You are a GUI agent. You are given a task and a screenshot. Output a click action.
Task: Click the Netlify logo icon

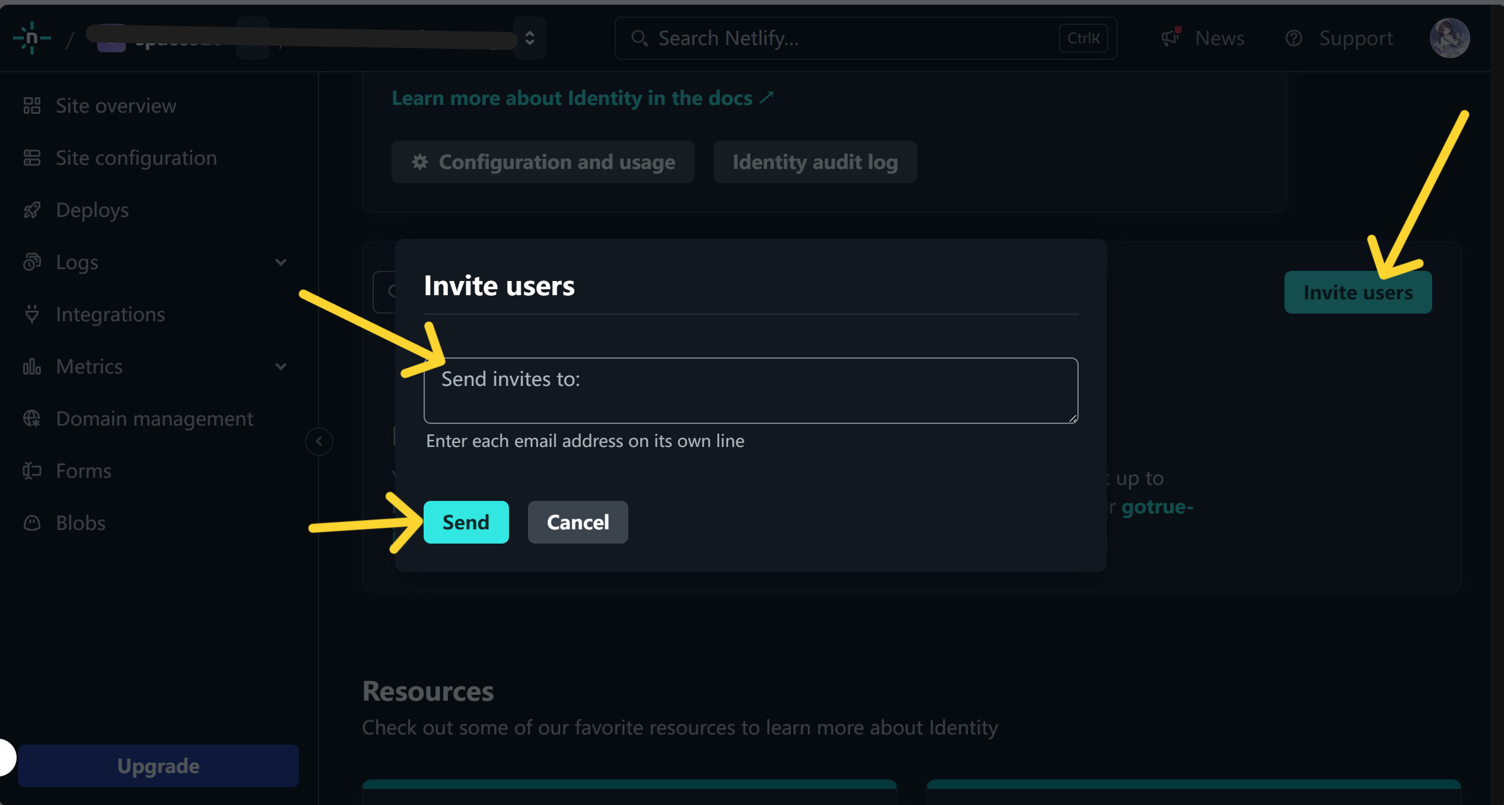point(31,38)
